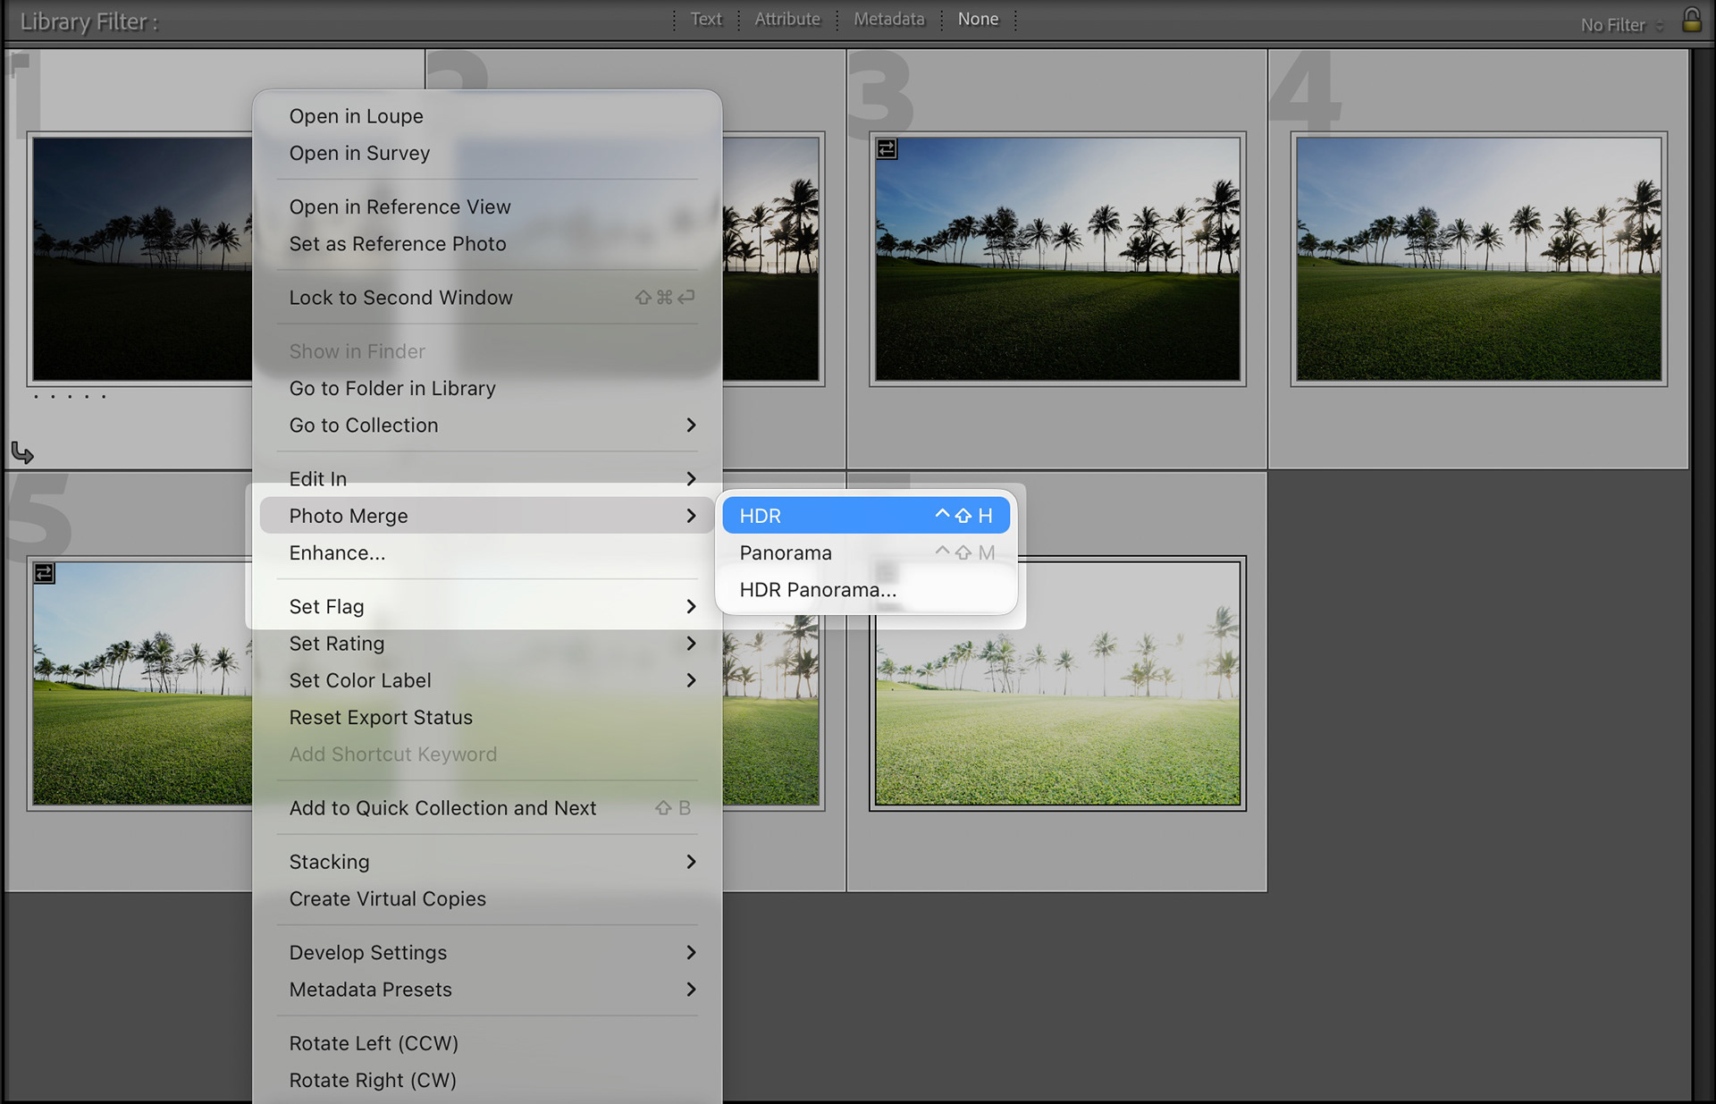Select photo thumbnail number 4
Viewport: 1716px width, 1104px height.
1478,259
